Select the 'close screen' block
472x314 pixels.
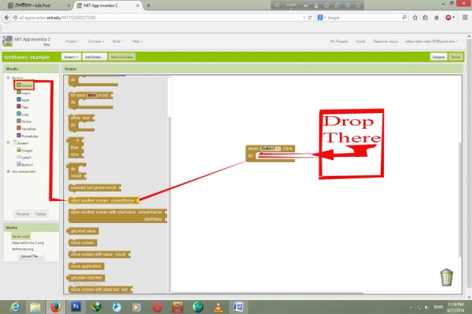coord(83,243)
